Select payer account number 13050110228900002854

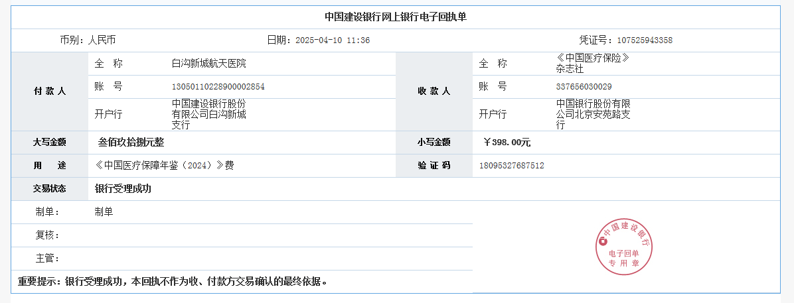coord(218,87)
